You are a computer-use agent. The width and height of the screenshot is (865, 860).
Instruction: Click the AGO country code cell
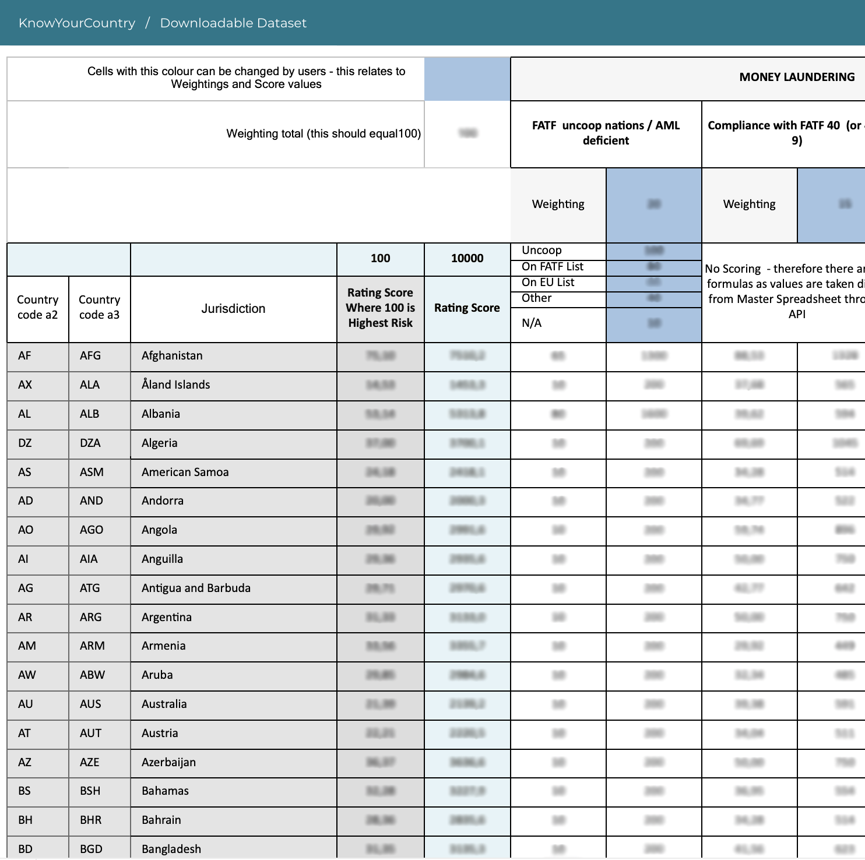[x=100, y=531]
